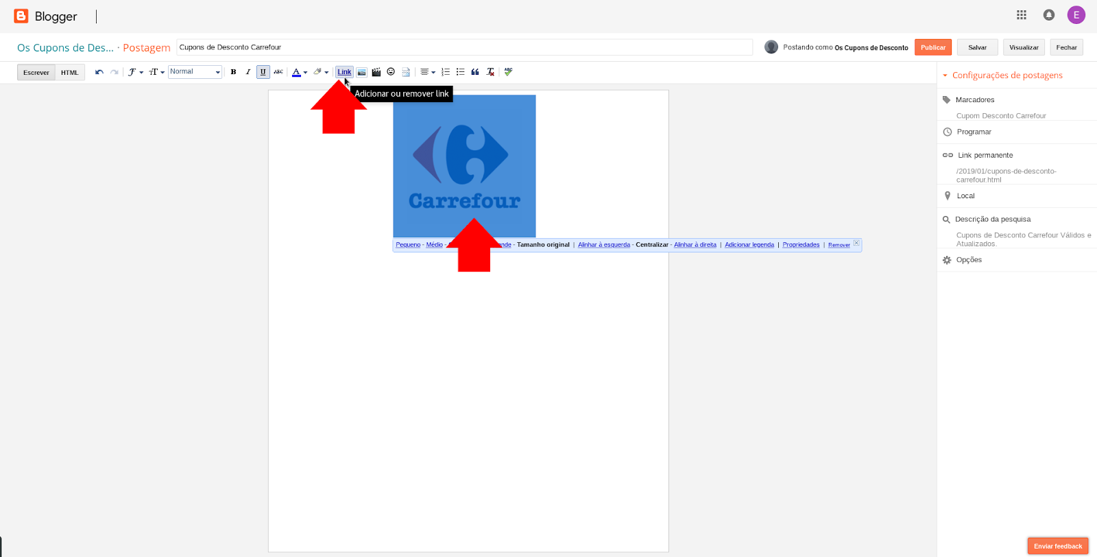
Task: Choose Tamanho original image size
Action: pos(543,245)
